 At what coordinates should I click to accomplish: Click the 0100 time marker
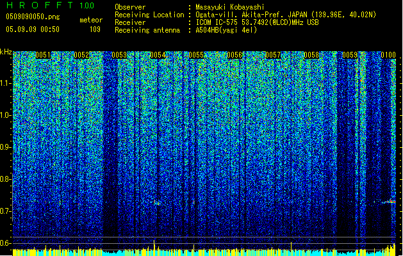[388, 55]
